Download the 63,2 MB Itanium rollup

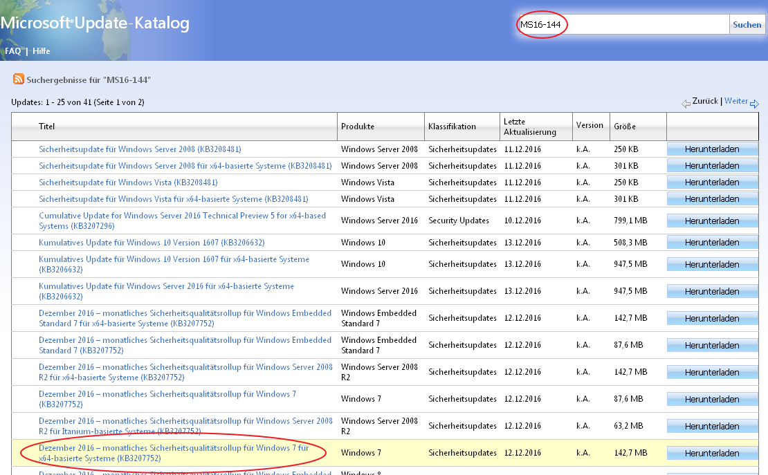712,426
